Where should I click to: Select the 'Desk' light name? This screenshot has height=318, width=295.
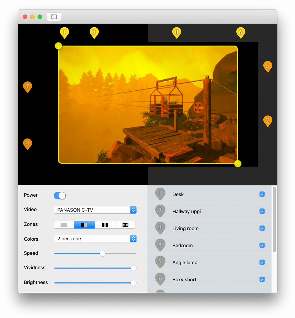click(178, 194)
